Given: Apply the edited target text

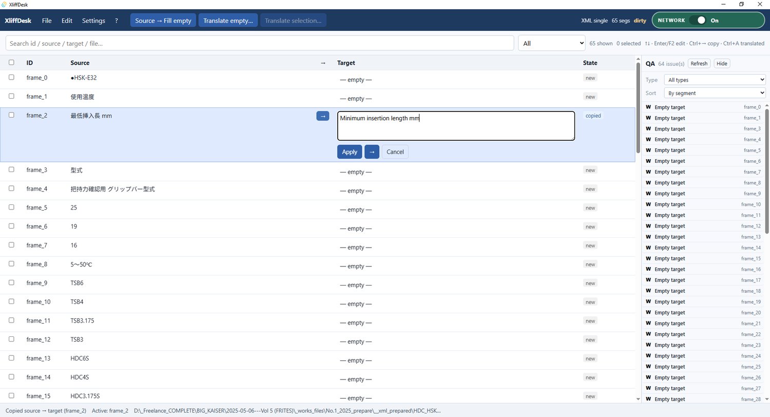Looking at the screenshot, I should [x=350, y=152].
